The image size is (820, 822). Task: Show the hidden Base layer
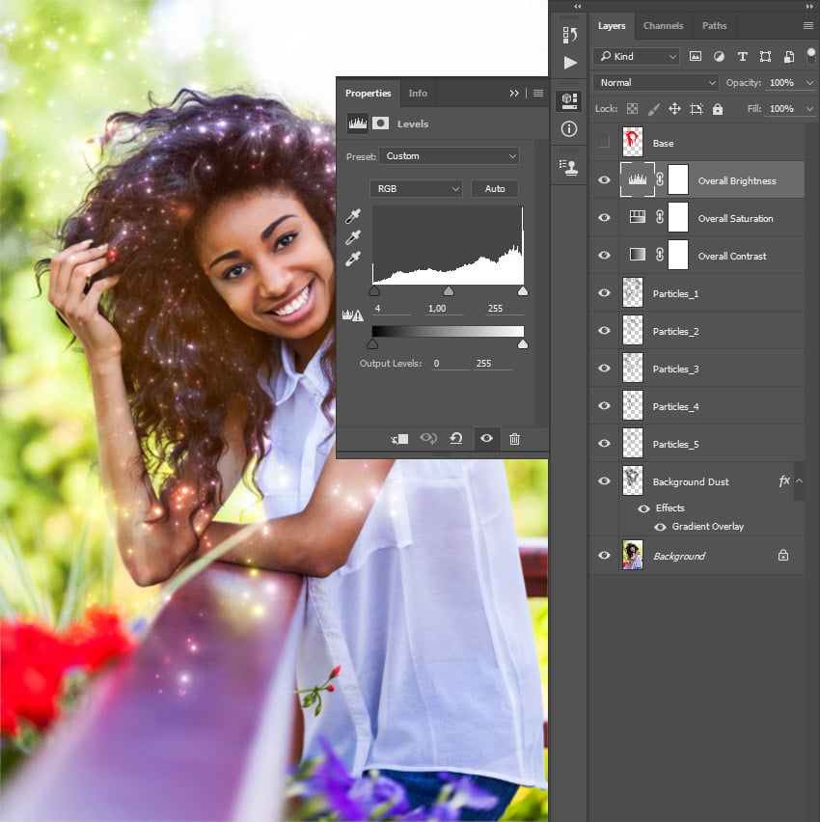[x=604, y=143]
